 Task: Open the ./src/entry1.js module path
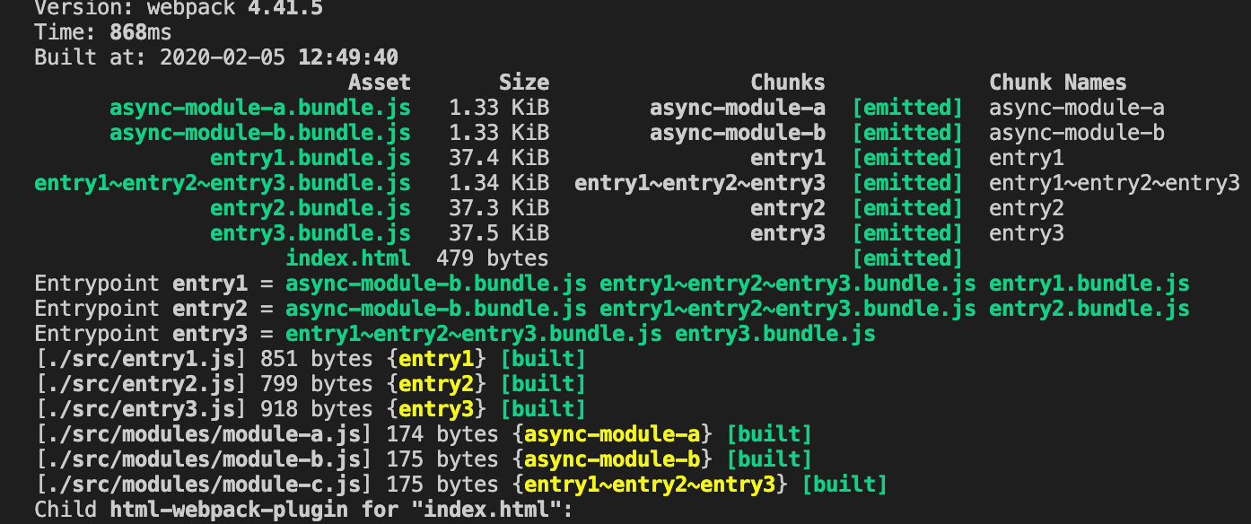pos(141,359)
